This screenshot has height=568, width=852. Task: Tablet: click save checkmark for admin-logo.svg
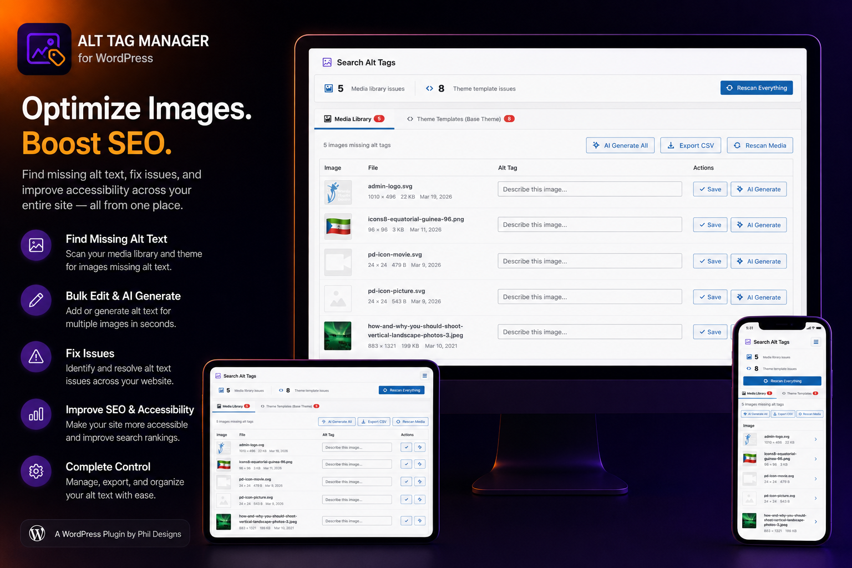407,447
